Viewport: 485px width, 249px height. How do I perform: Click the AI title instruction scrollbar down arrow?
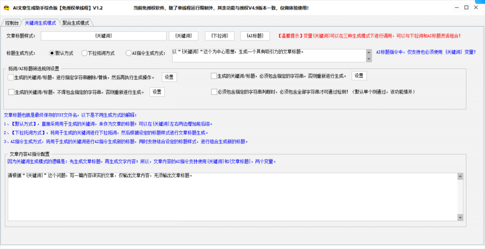(x=368, y=59)
